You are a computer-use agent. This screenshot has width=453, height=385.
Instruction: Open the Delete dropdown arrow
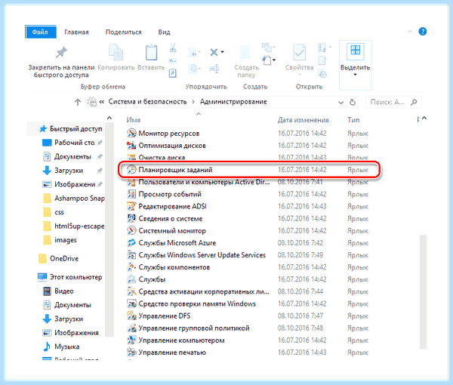click(x=223, y=52)
